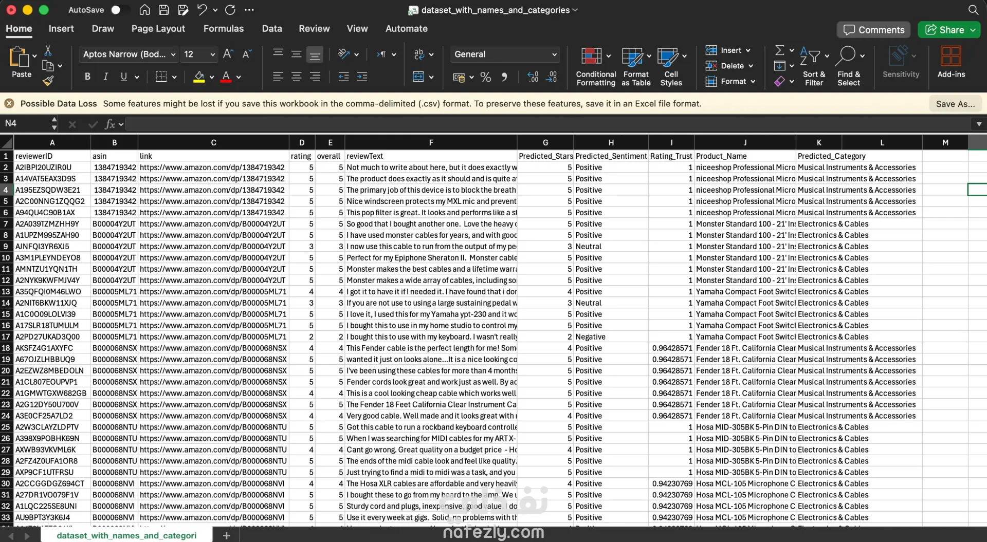Click the Orientation text angle icon
This screenshot has height=542, width=987.
click(344, 53)
